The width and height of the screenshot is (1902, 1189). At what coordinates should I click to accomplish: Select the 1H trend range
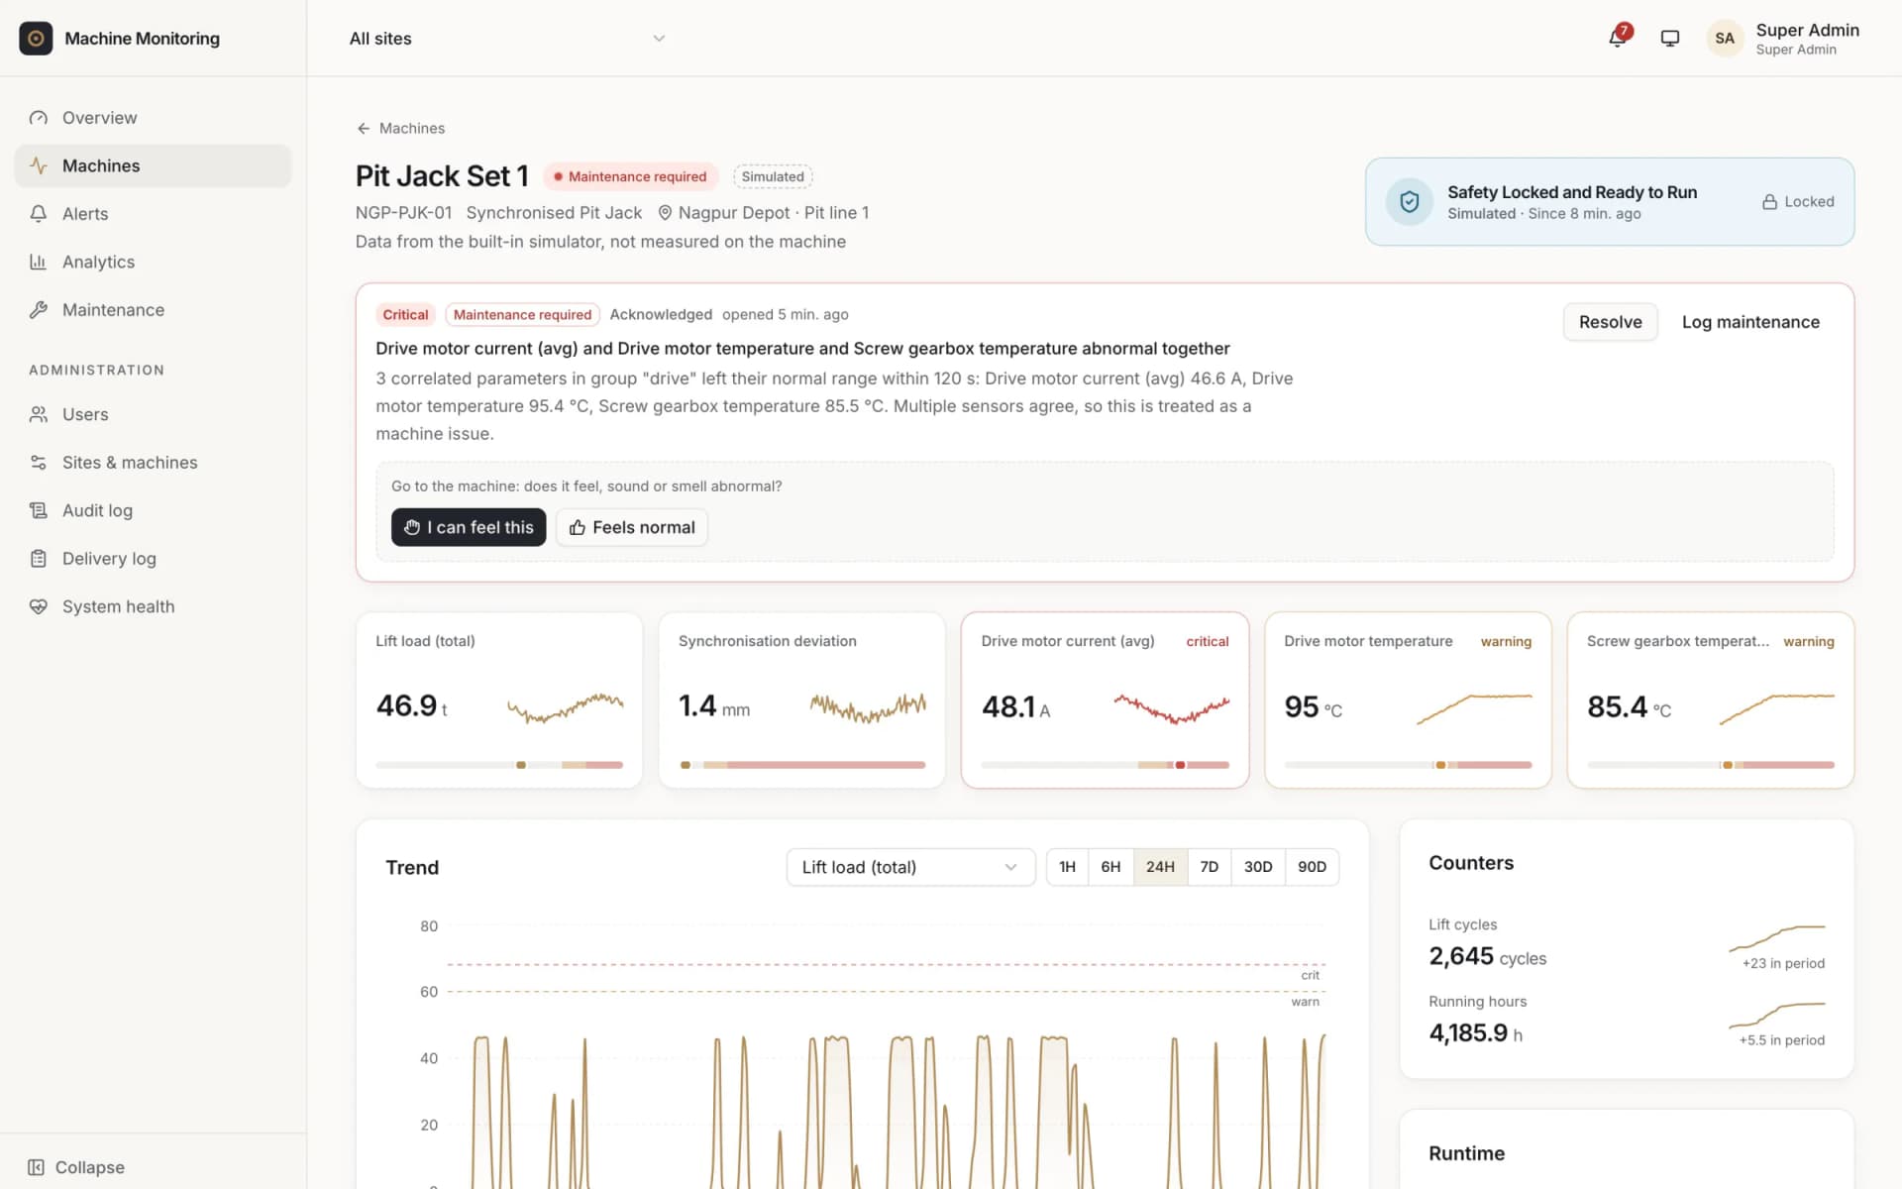tap(1067, 867)
